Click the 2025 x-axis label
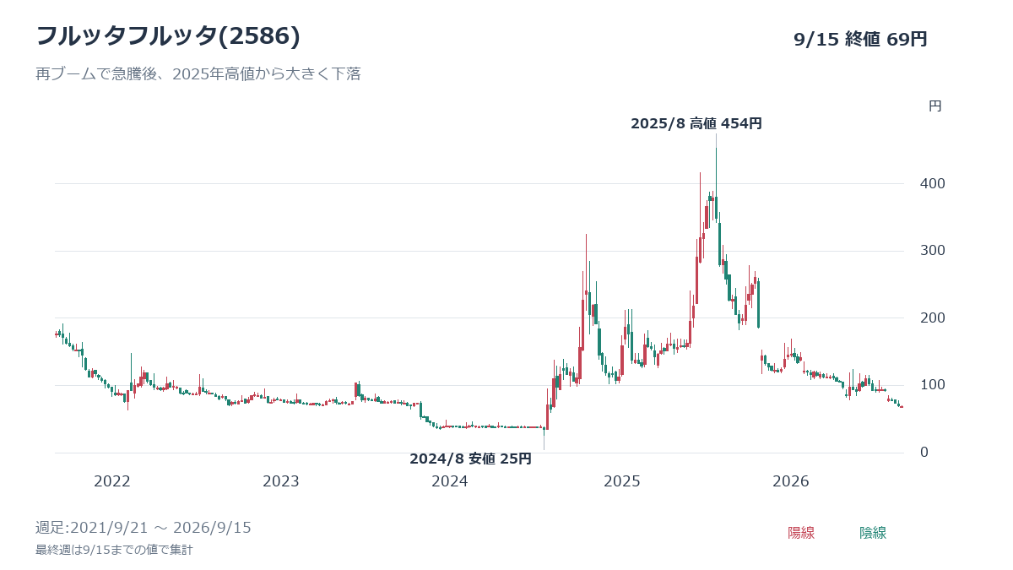The width and height of the screenshot is (1013, 570). (622, 481)
